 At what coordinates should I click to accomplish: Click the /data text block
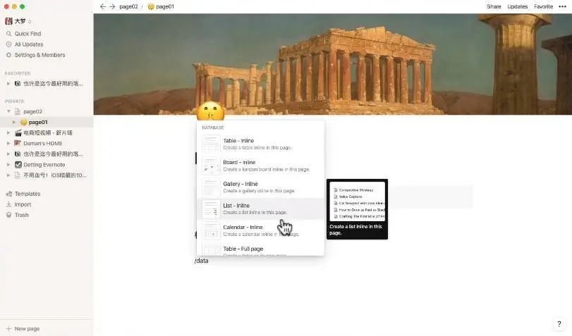(x=202, y=261)
